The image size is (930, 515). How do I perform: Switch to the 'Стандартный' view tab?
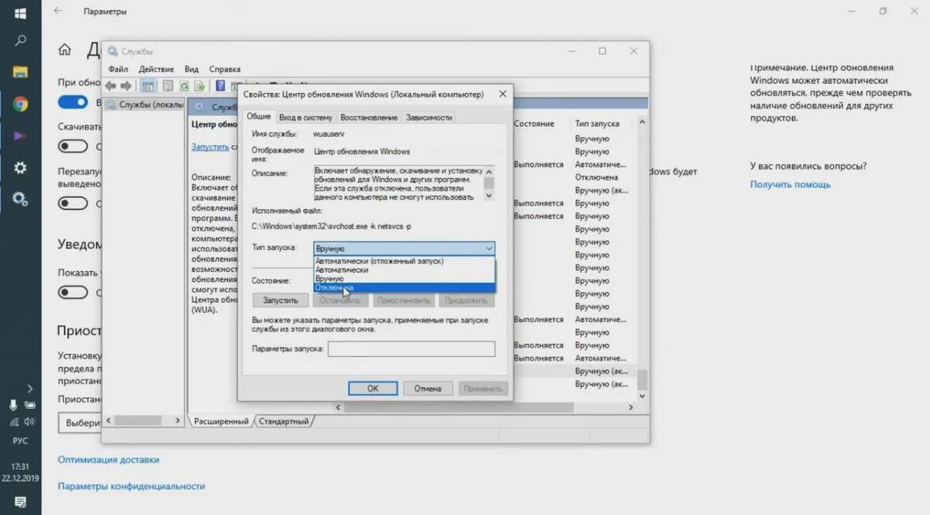point(284,421)
